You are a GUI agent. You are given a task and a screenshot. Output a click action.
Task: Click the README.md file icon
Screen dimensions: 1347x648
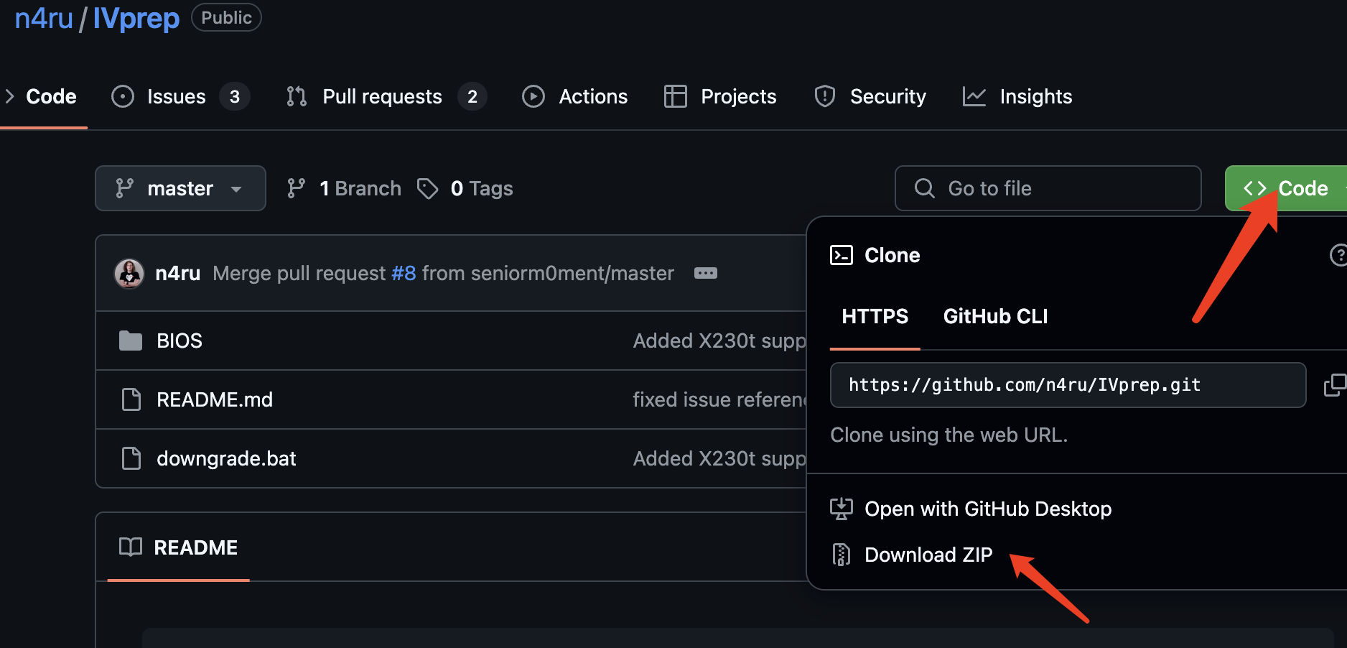click(x=131, y=399)
